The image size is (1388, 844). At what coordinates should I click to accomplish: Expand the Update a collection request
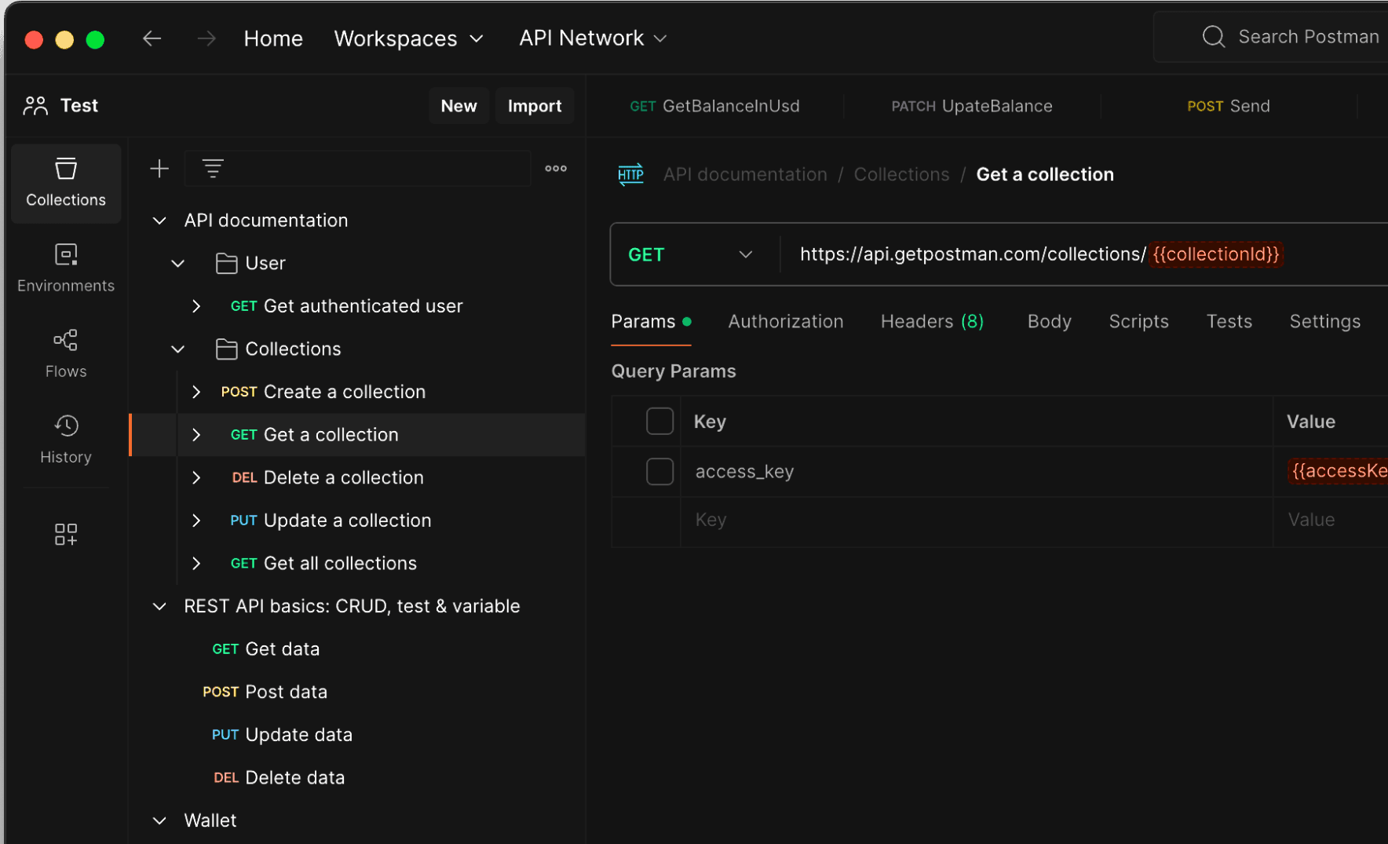tap(196, 521)
